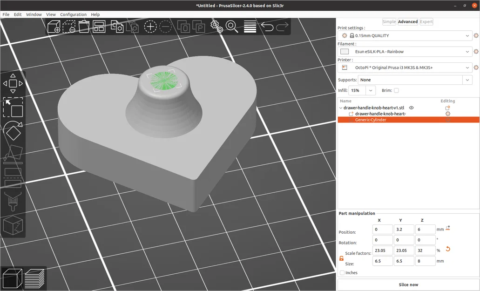Select the Generic-Cylinder row
480x291 pixels.
point(408,120)
